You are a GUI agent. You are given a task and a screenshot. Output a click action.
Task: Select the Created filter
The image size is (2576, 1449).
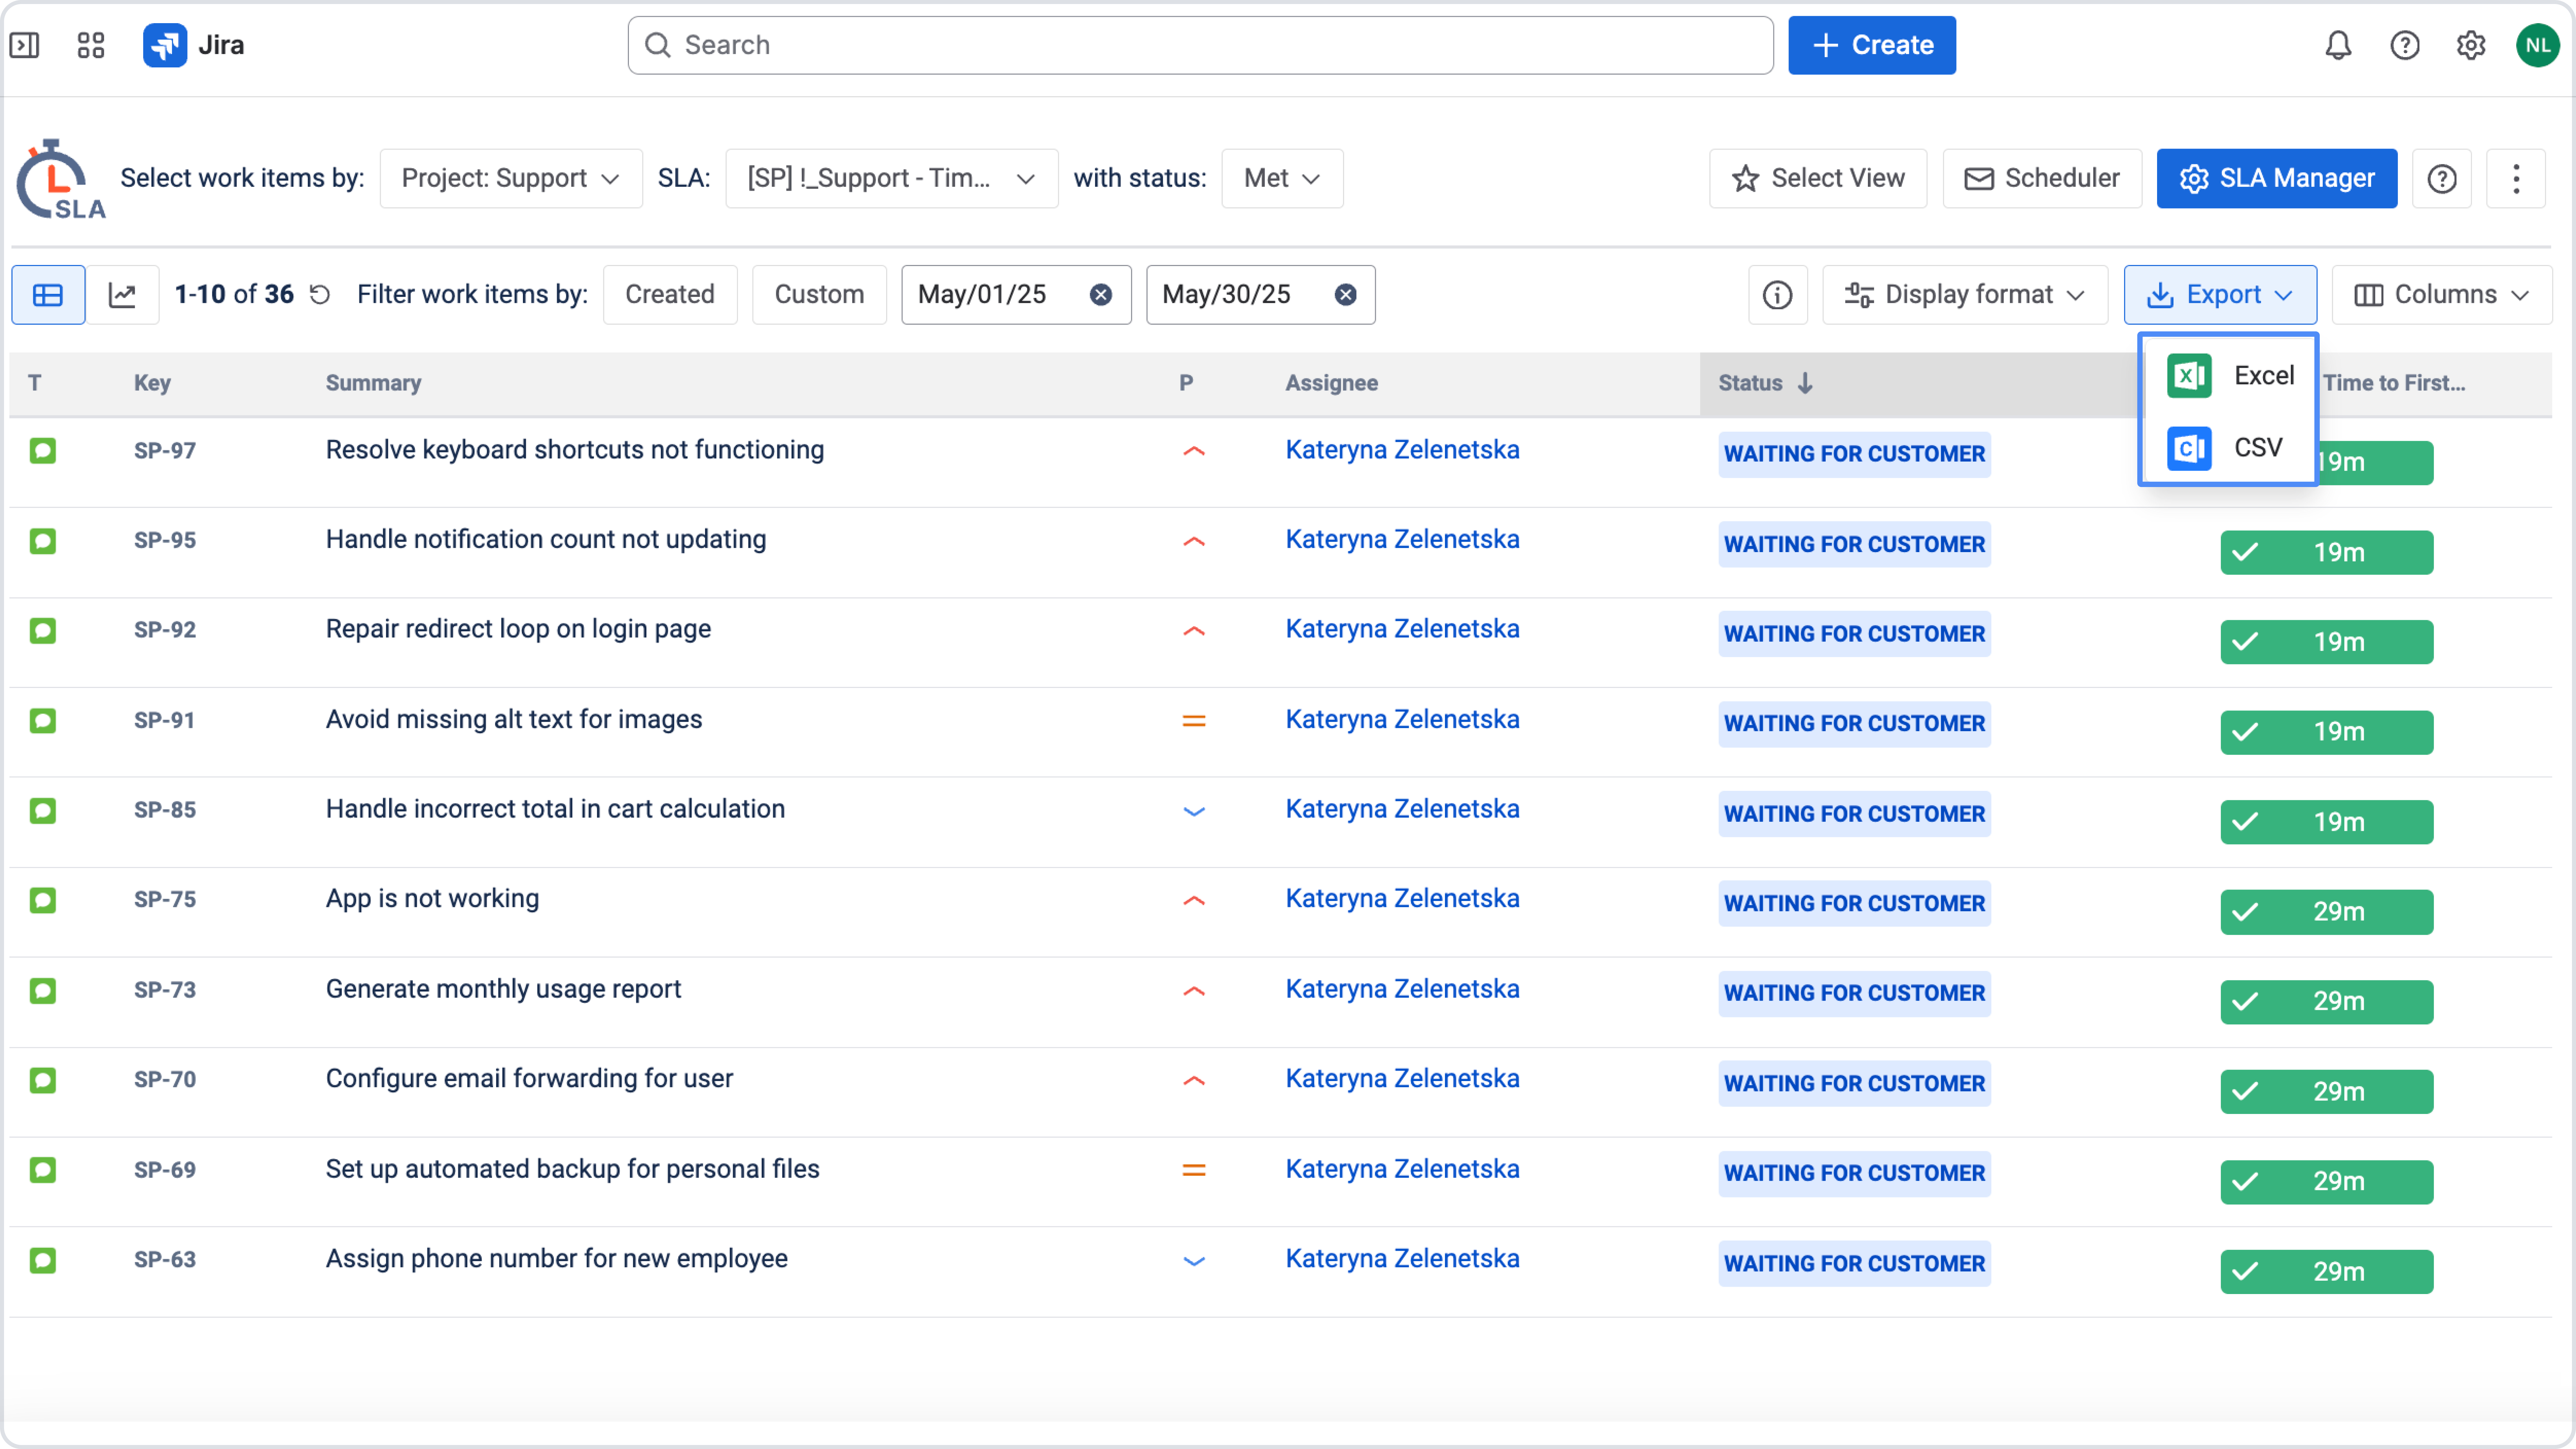[x=670, y=295]
